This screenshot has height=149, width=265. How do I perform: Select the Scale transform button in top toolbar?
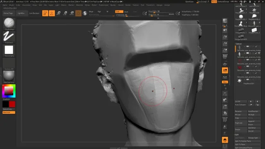coord(65,13)
